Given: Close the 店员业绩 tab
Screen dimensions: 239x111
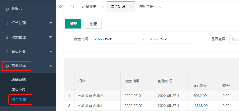Looking at the screenshot, I should [x=103, y=7].
